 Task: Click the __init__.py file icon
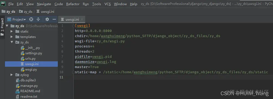(x=23, y=48)
